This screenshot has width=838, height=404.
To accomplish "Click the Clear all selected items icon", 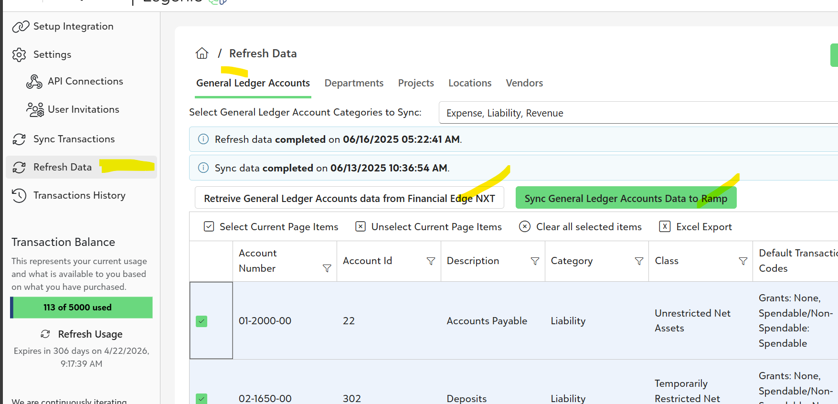I will click(x=525, y=226).
